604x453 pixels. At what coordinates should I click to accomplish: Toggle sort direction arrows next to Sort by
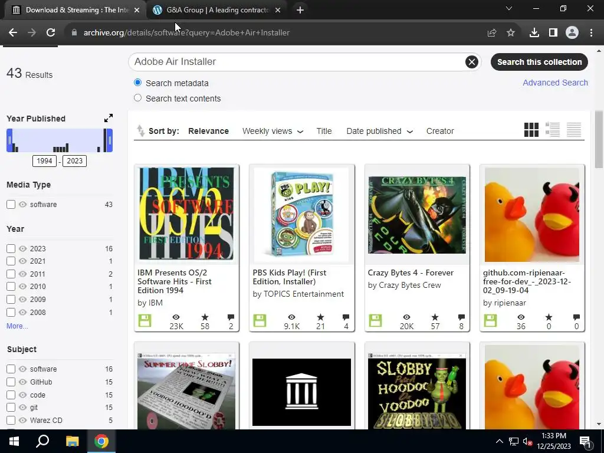point(140,131)
